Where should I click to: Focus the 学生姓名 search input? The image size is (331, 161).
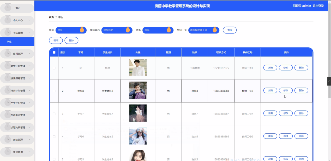117,30
